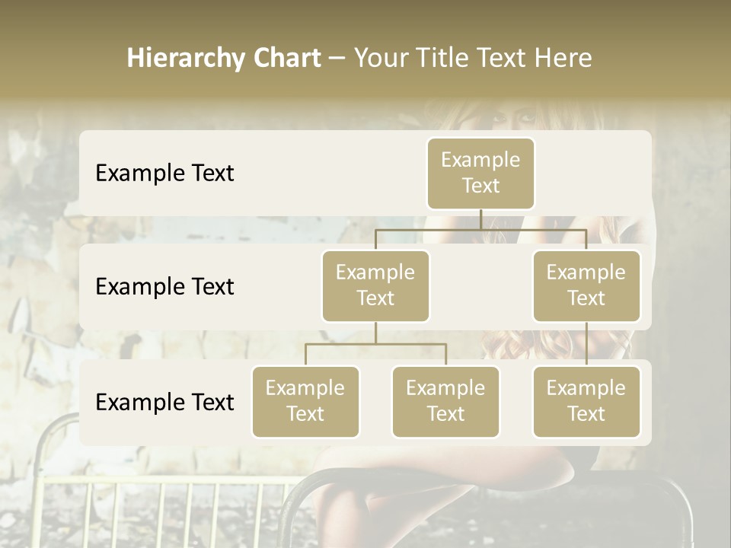Click the 'Your Title Text Here' placeholder
The height and width of the screenshot is (548, 731).
click(x=473, y=58)
